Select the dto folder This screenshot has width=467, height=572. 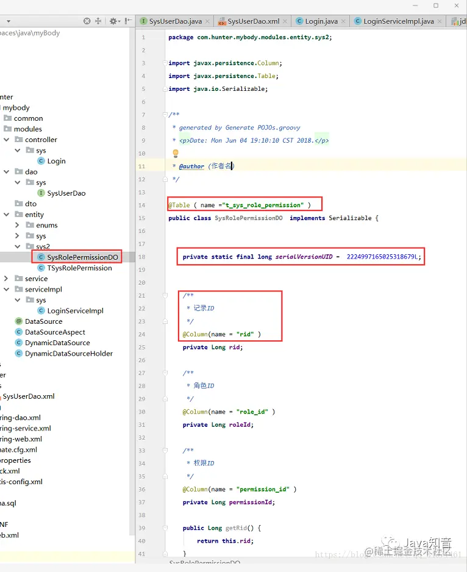tap(30, 204)
